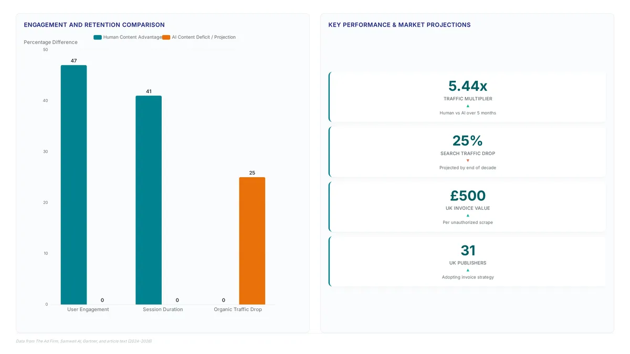This screenshot has width=630, height=354.
Task: Click the y-axis tick label 50
Action: (45, 50)
